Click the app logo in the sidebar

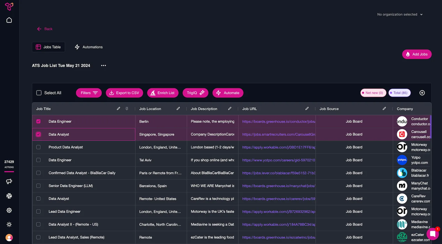[x=9, y=6]
